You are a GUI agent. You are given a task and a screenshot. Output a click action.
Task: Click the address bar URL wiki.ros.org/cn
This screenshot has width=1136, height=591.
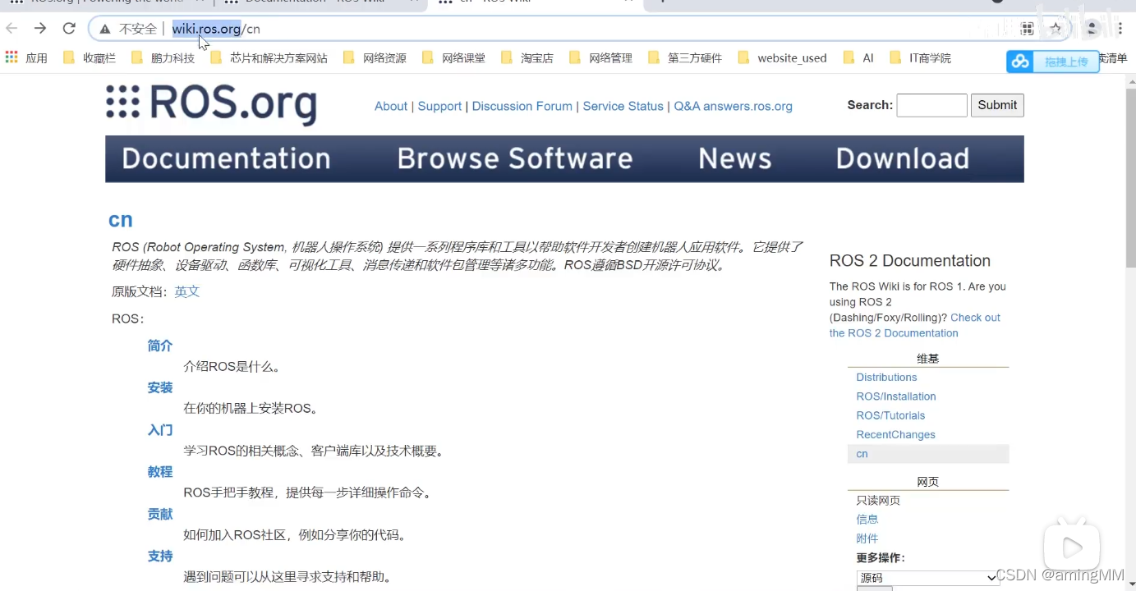tap(216, 29)
